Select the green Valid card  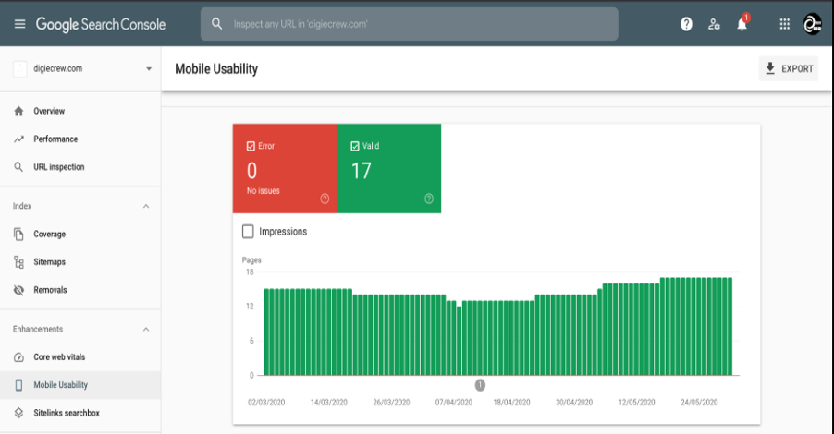tap(389, 168)
